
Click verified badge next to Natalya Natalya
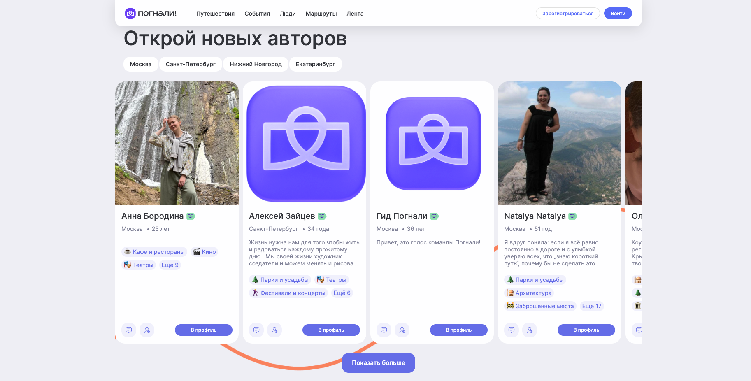(572, 216)
